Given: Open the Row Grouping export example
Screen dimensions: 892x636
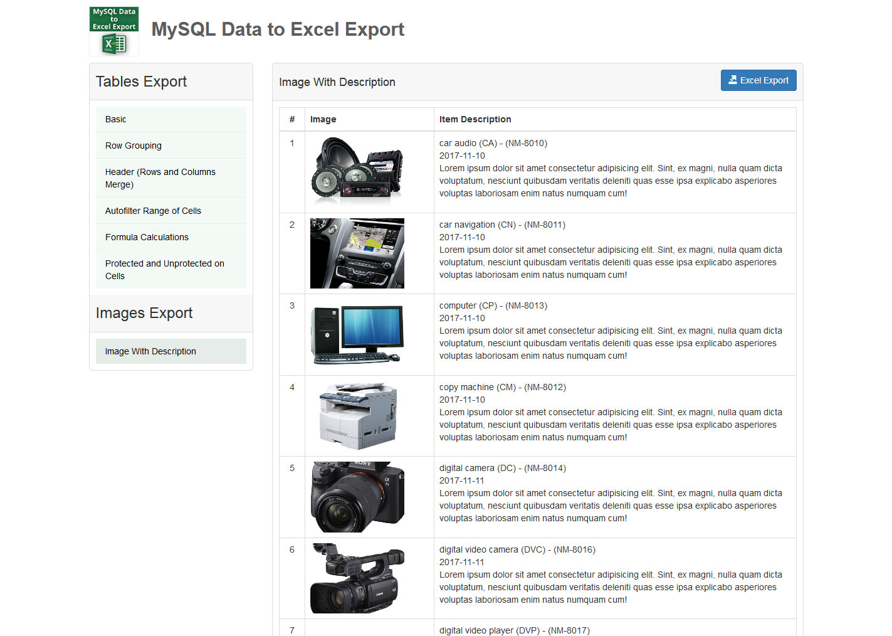Looking at the screenshot, I should click(x=133, y=146).
